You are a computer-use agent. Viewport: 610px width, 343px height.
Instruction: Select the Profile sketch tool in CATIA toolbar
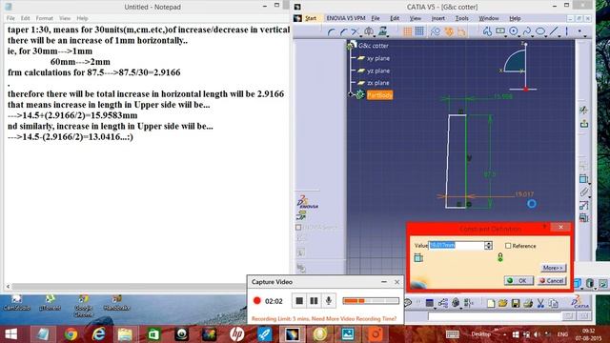point(487,31)
